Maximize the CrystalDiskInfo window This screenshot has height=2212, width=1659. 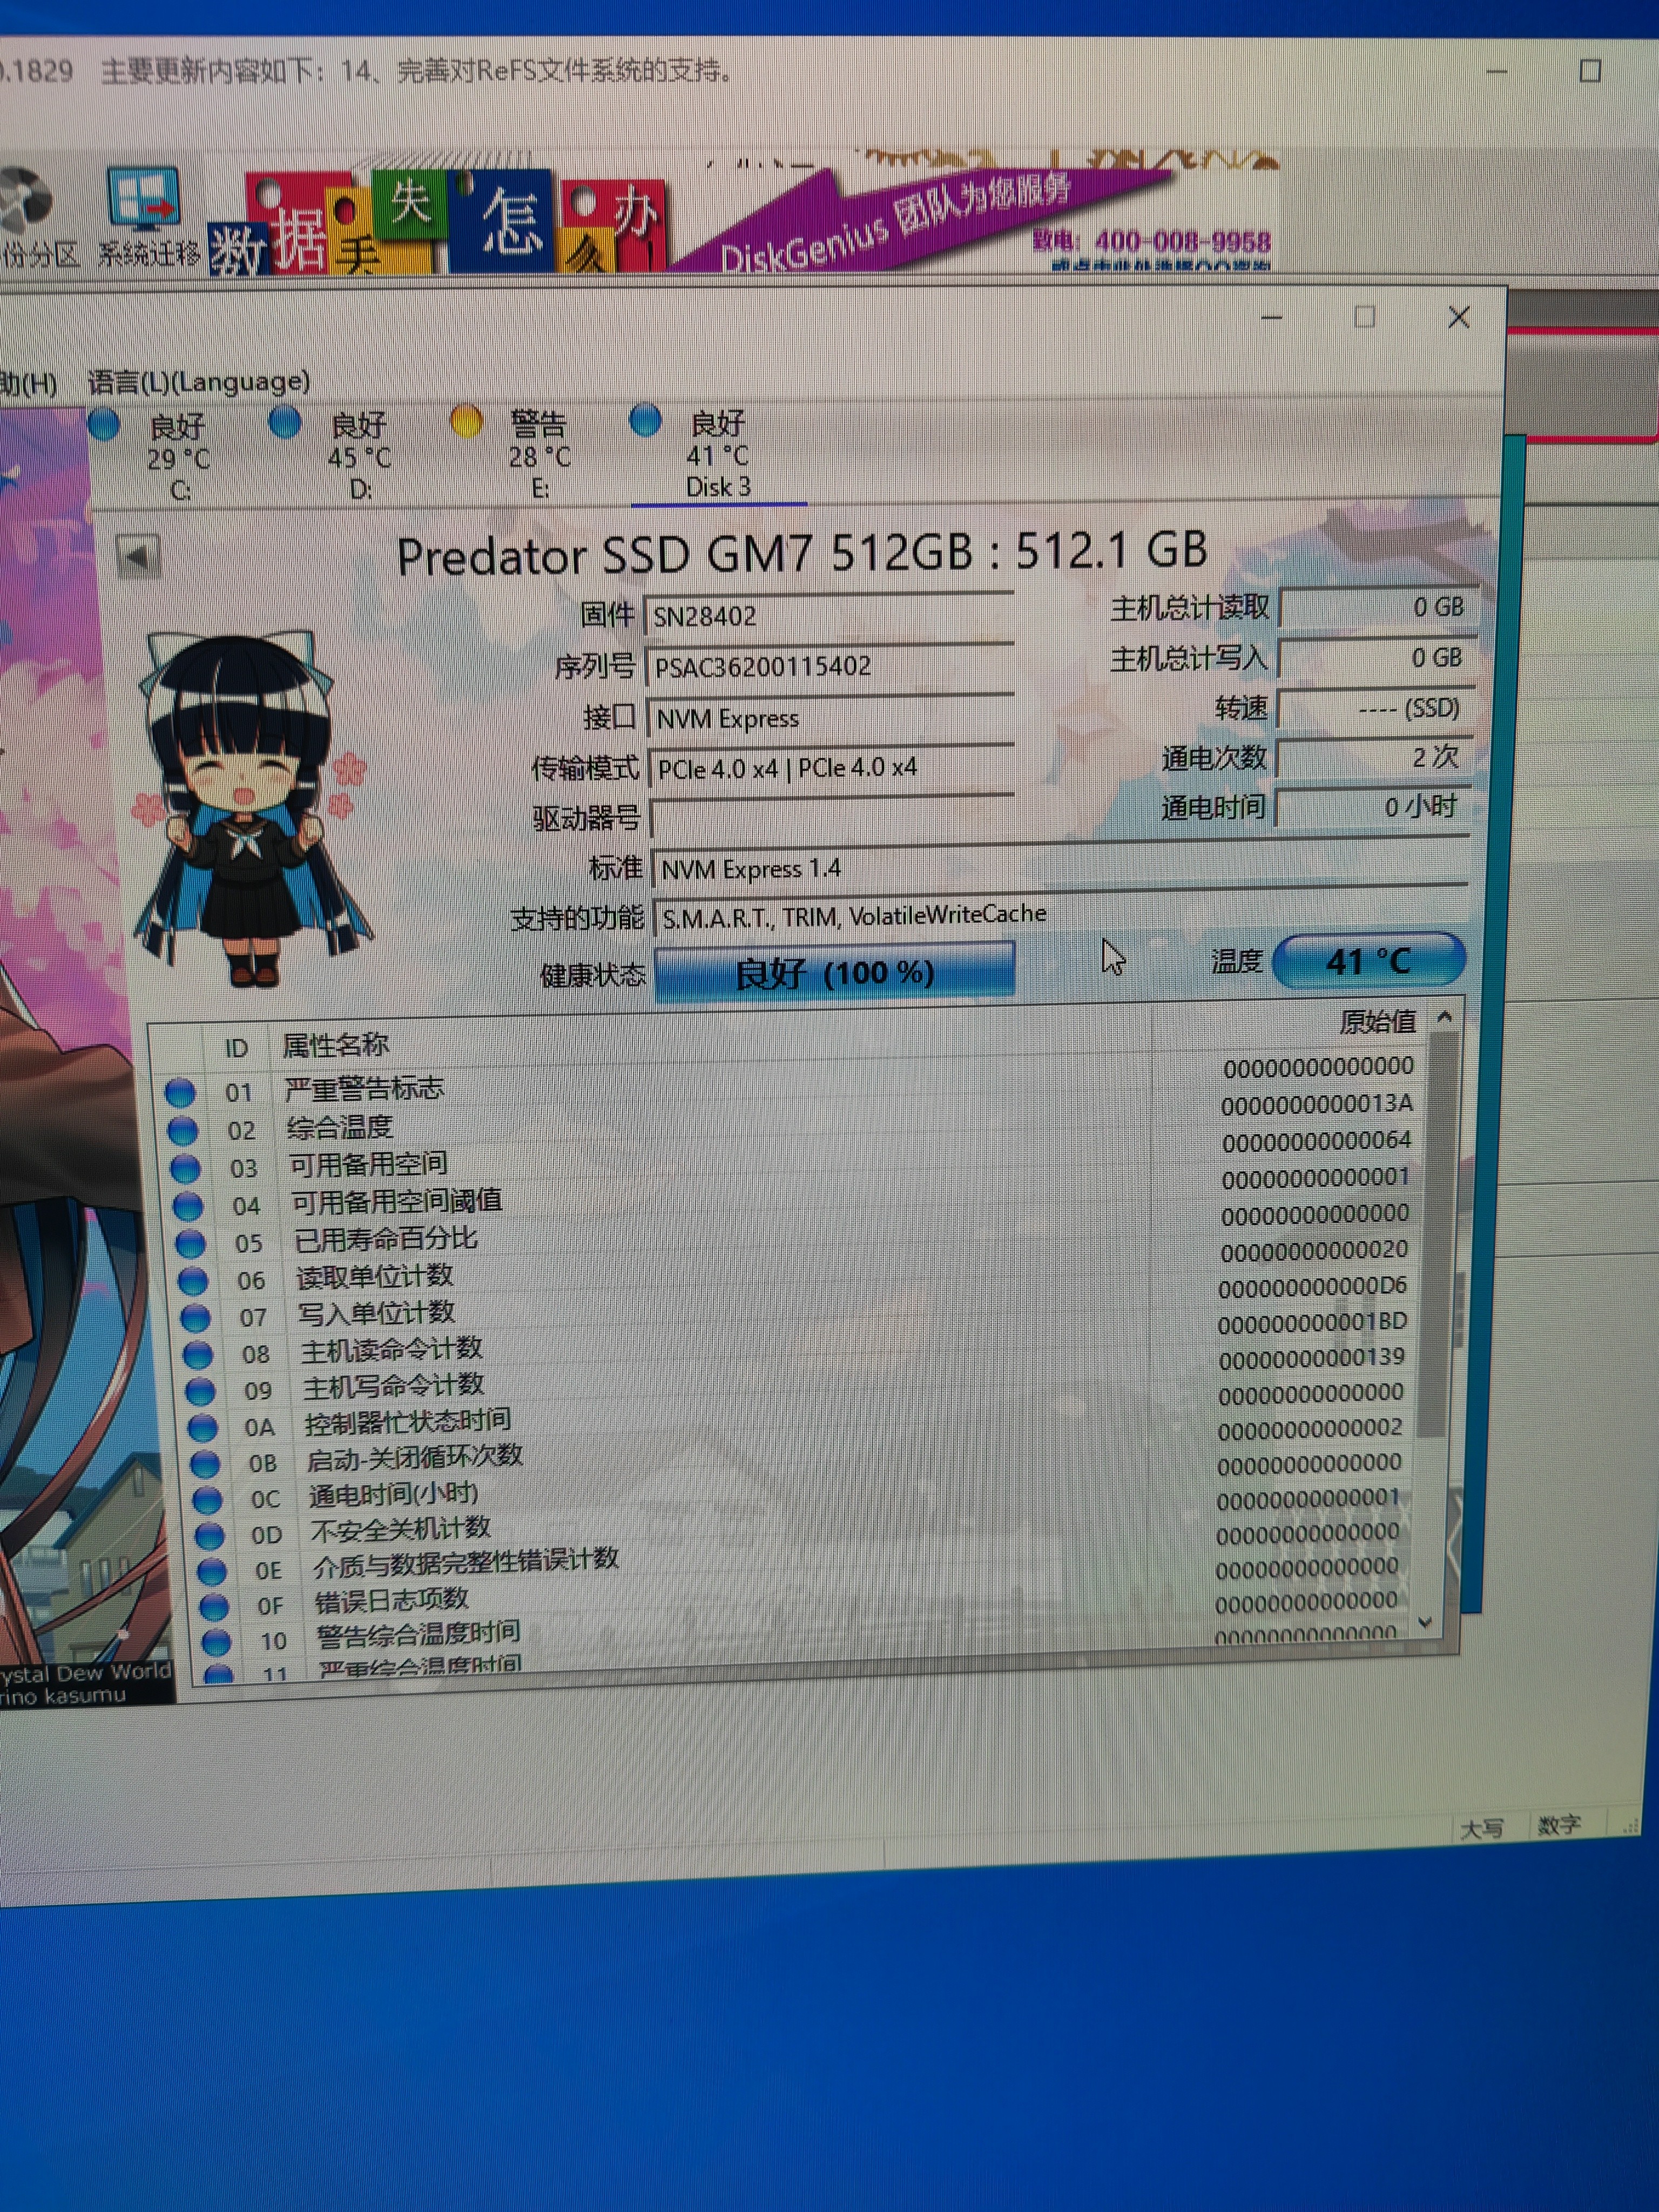click(1365, 317)
